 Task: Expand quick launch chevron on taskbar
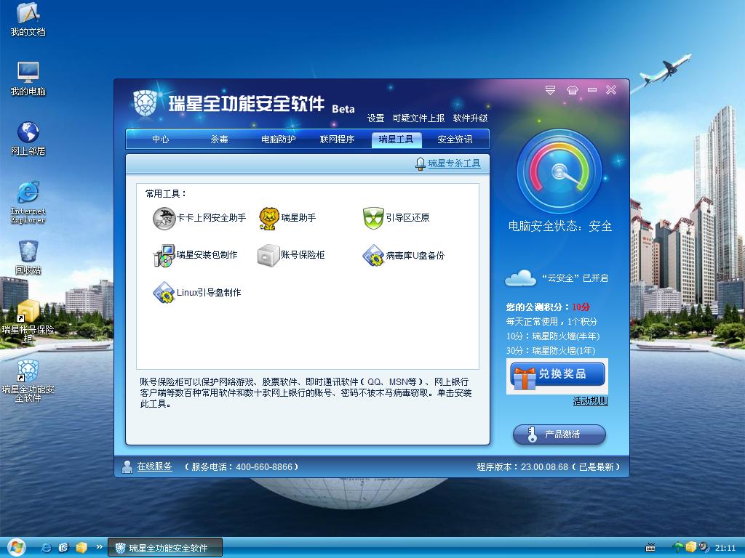pos(99,546)
